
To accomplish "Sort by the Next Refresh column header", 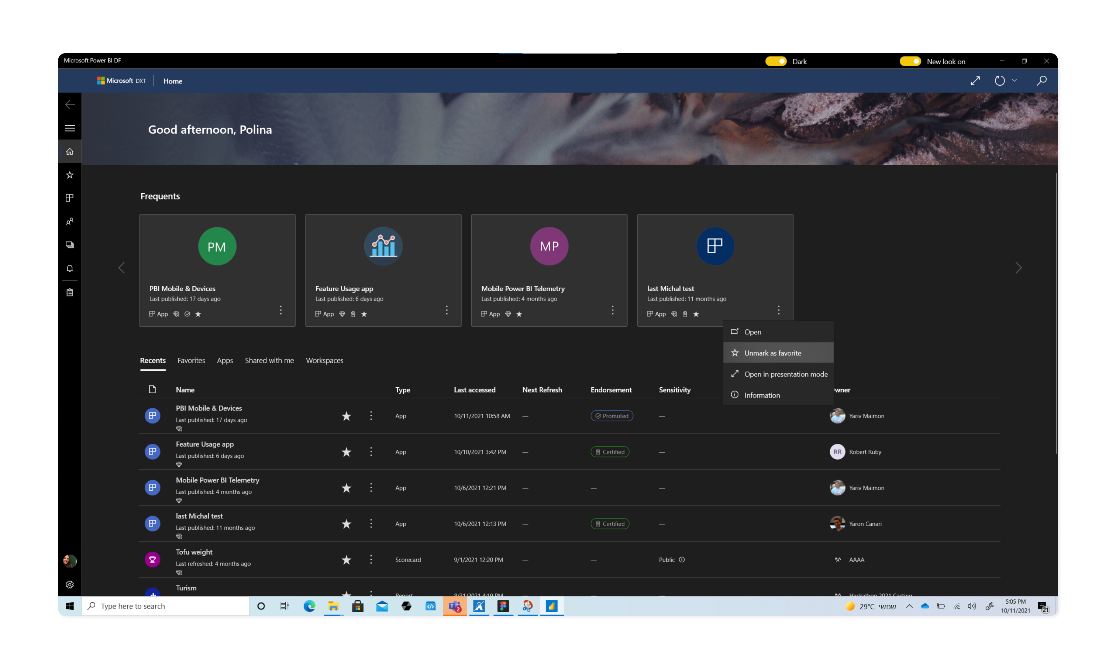I will pyautogui.click(x=542, y=390).
